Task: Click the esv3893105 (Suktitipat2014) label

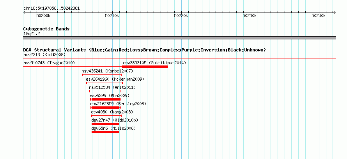Action: [x=154, y=63]
